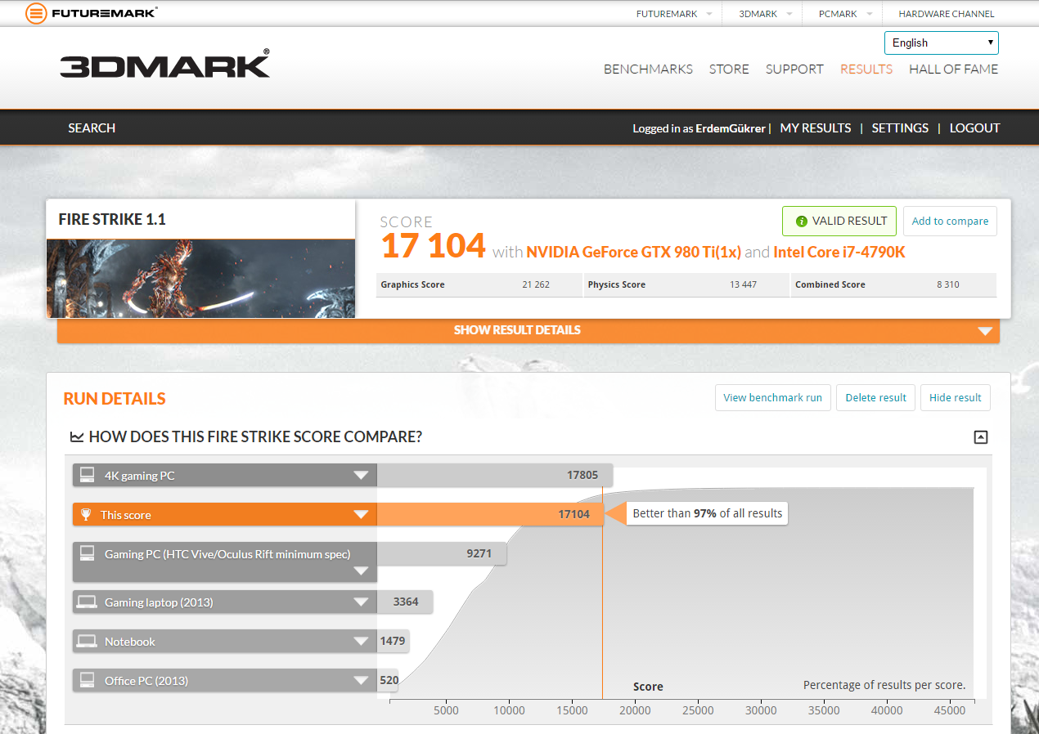Show result details orange bar
Screen dimensions: 1039x734
(x=528, y=330)
